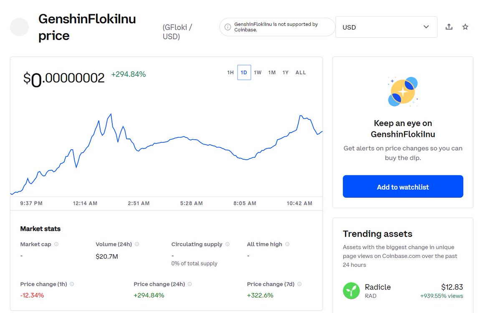Switch chart to 1Y range
This screenshot has height=313, width=501.
click(286, 73)
